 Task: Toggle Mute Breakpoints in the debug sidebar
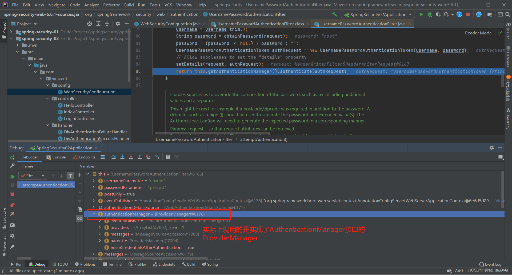(x=12, y=214)
